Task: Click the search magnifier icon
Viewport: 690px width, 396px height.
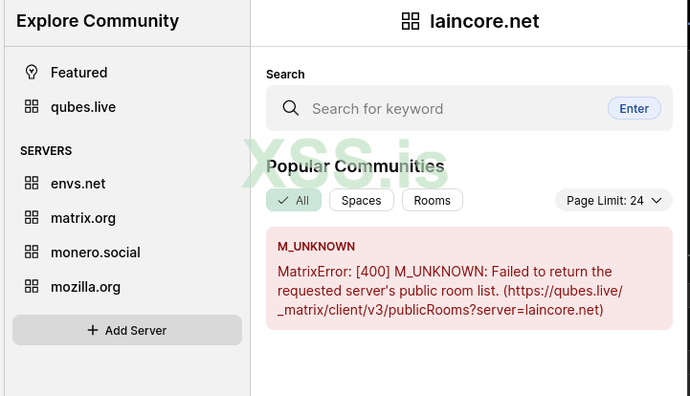Action: click(291, 108)
